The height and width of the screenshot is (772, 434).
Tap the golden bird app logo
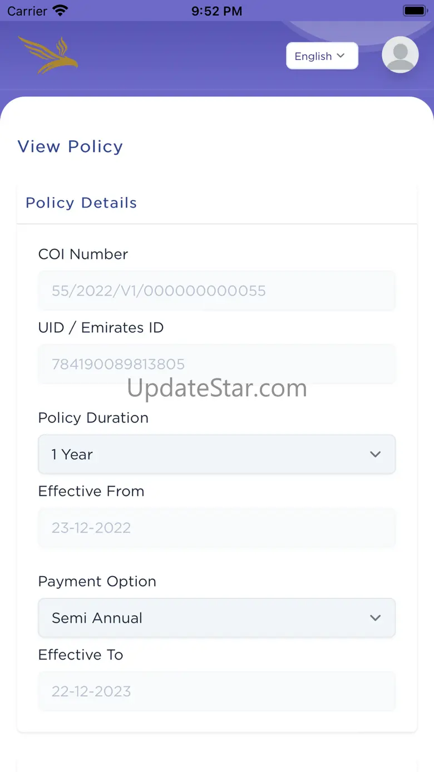point(48,55)
